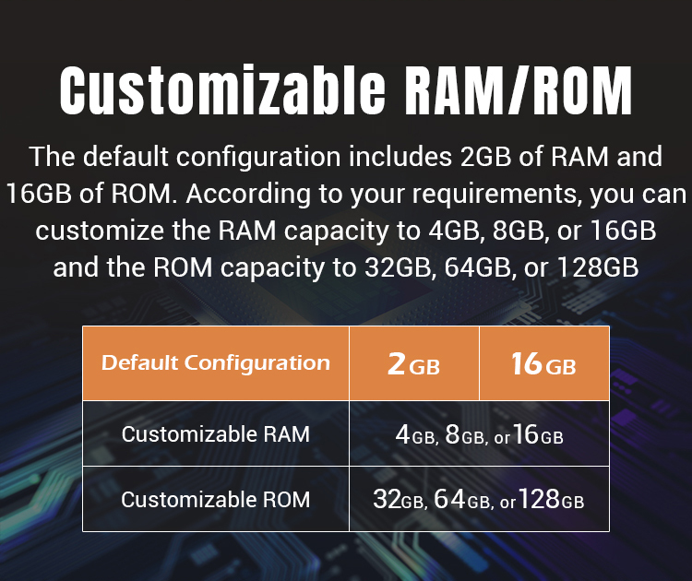This screenshot has height=581, width=692.
Task: Click the 4GB RAM option text
Action: tap(415, 434)
